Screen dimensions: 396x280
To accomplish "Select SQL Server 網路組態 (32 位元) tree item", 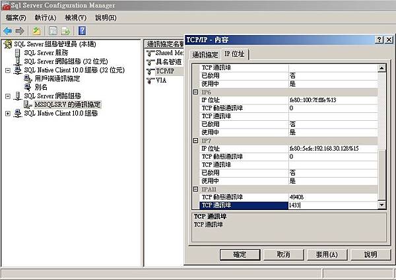I will (x=66, y=61).
